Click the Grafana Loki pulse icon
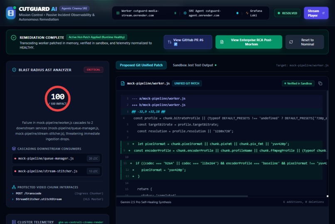The width and height of the screenshot is (335, 224). click(x=247, y=13)
